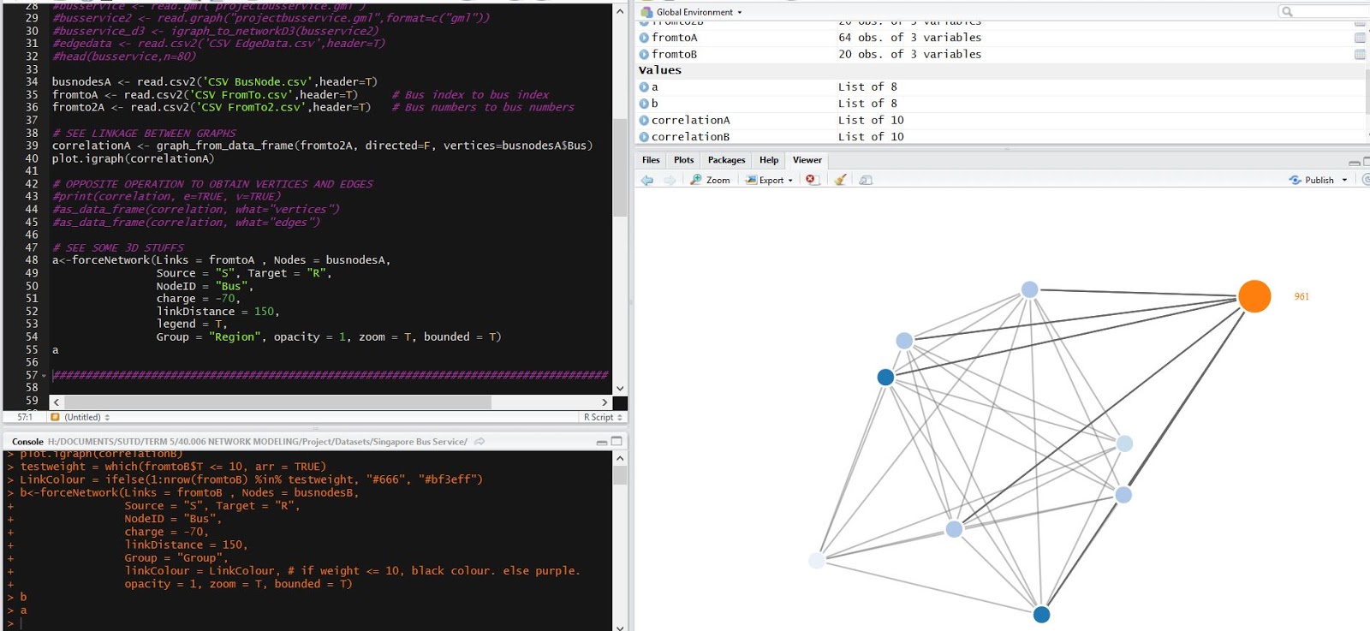
Task: Minimize the Viewer pane
Action: pyautogui.click(x=1354, y=161)
